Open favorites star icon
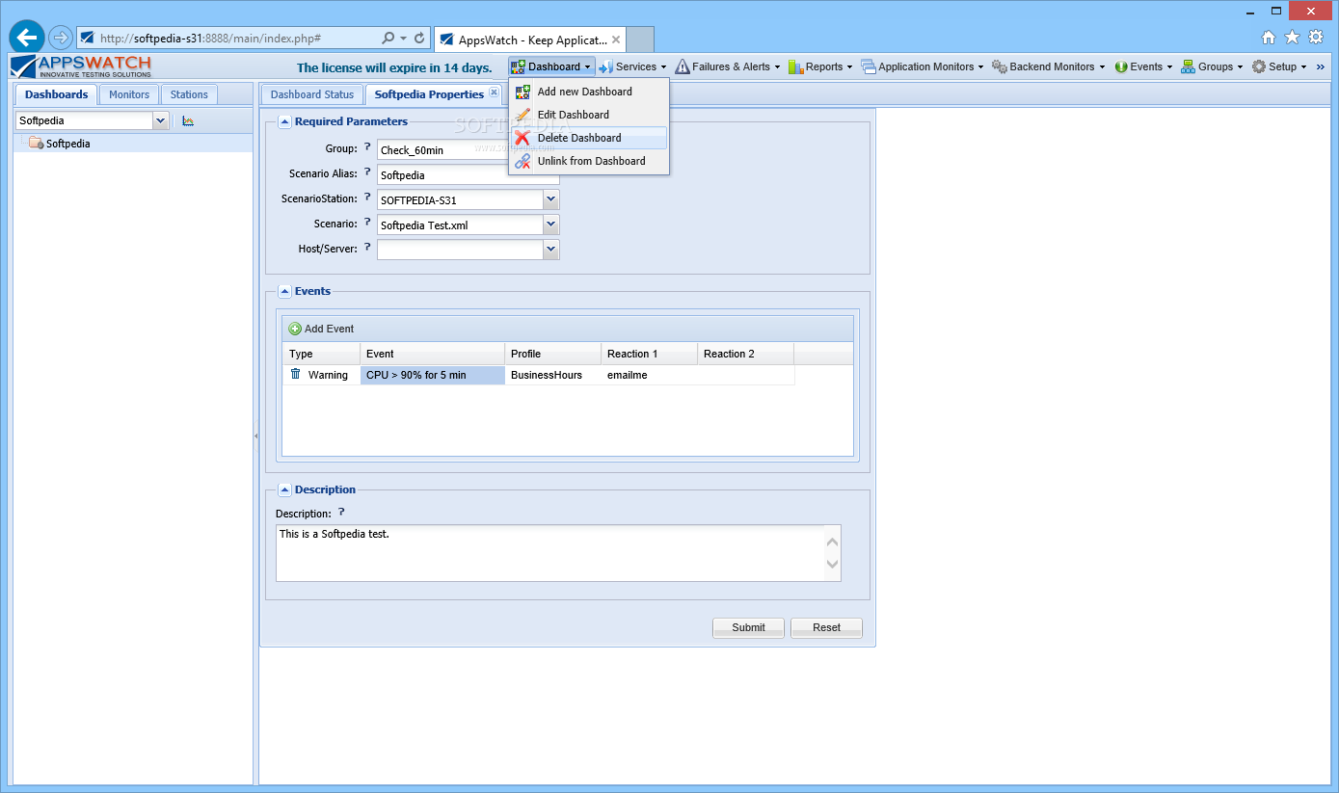Screen dimensions: 1339x793 pos(1293,38)
